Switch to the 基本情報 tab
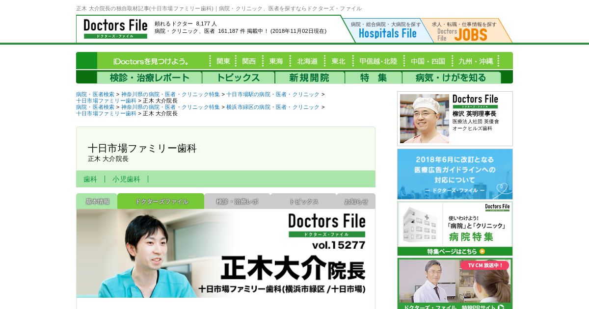The image size is (589, 309). [x=97, y=201]
